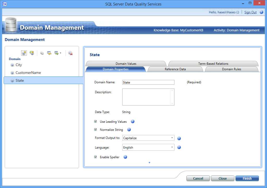Click the Hello, haseo\Haseo user text

click(224, 12)
